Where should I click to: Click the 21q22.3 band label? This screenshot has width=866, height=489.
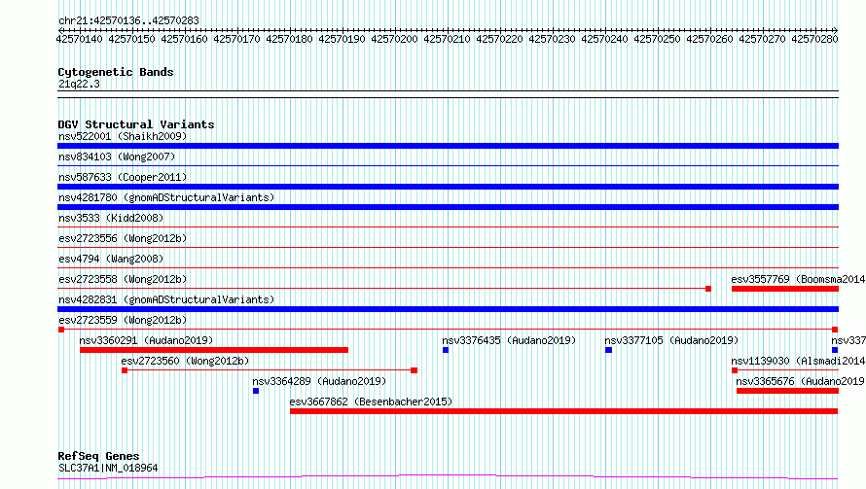click(79, 84)
